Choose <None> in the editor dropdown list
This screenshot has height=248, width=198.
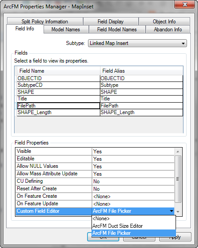click(134, 218)
